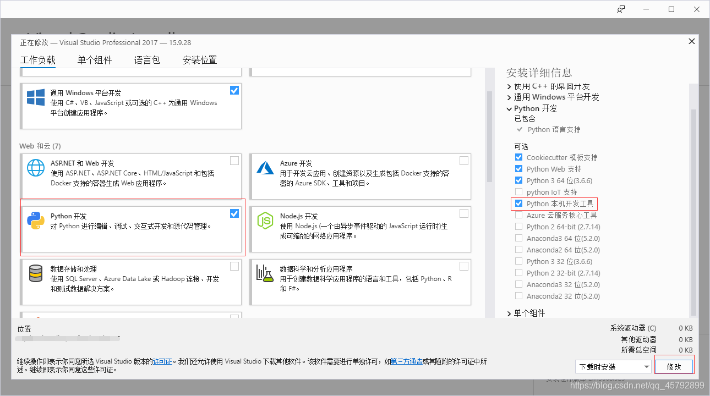Click the Azure 开发 triangle icon
This screenshot has width=710, height=396.
(265, 168)
